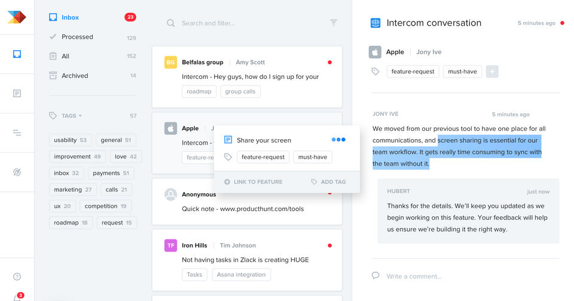Image resolution: width=574 pixels, height=301 pixels.
Task: Click the Asana integration tag
Action: click(x=241, y=275)
